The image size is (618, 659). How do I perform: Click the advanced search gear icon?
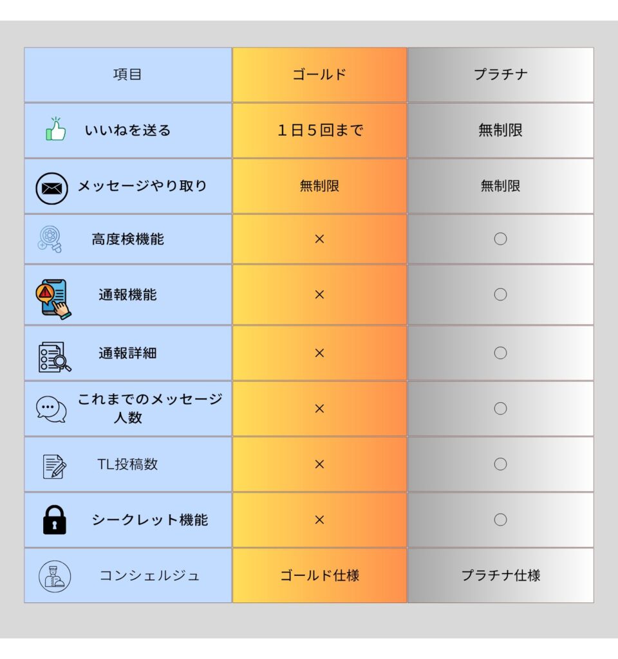50,239
